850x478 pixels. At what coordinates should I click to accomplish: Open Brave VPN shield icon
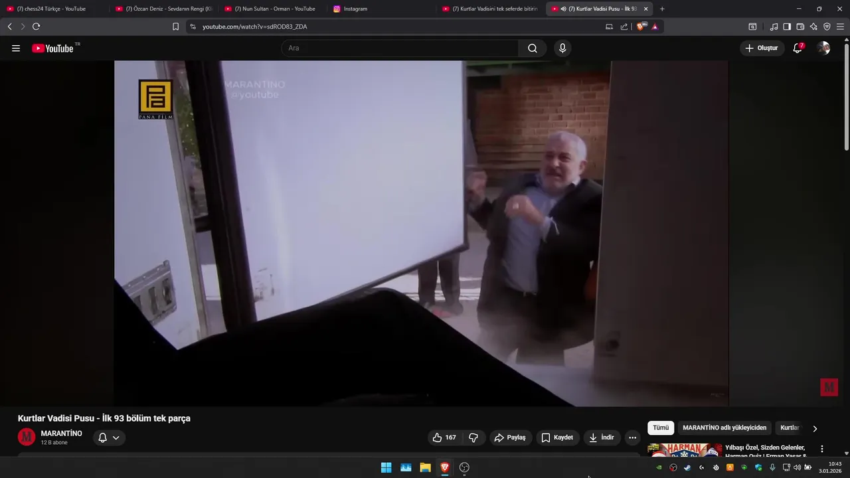pyautogui.click(x=827, y=27)
